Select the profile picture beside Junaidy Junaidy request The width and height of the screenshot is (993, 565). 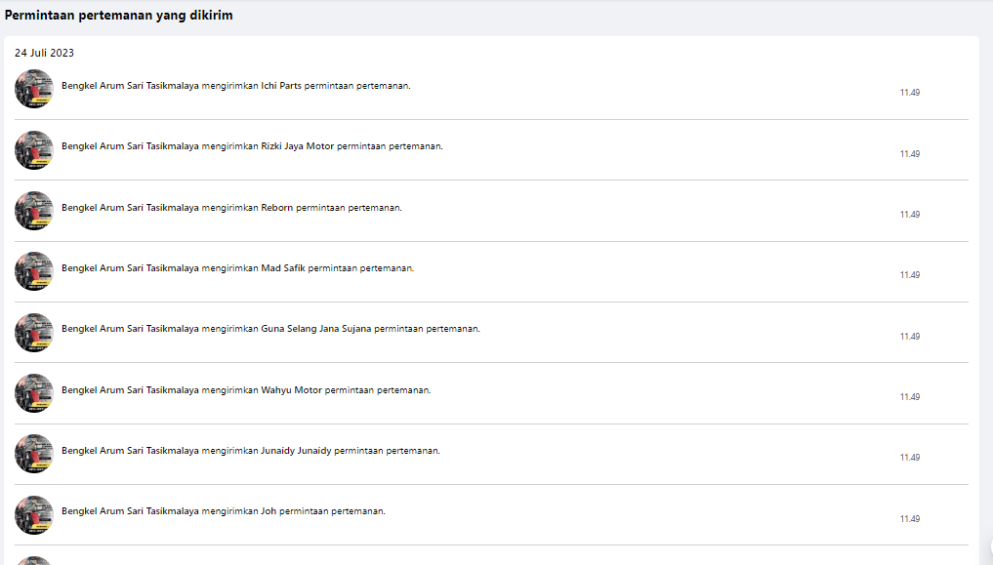pos(34,454)
